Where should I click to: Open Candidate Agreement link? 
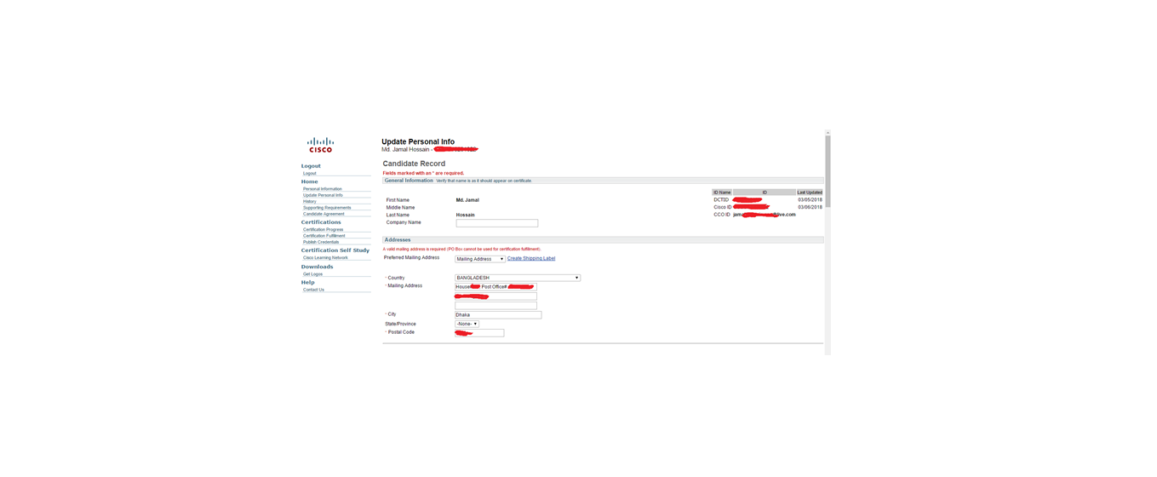[324, 214]
